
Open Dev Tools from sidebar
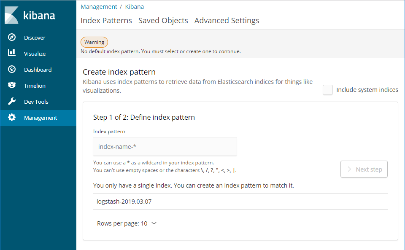point(38,102)
